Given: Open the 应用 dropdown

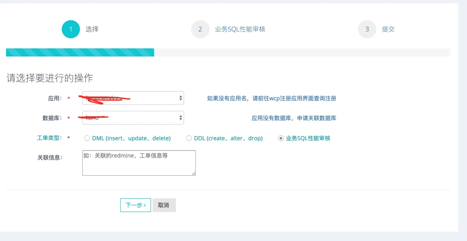Looking at the screenshot, I should [x=133, y=98].
